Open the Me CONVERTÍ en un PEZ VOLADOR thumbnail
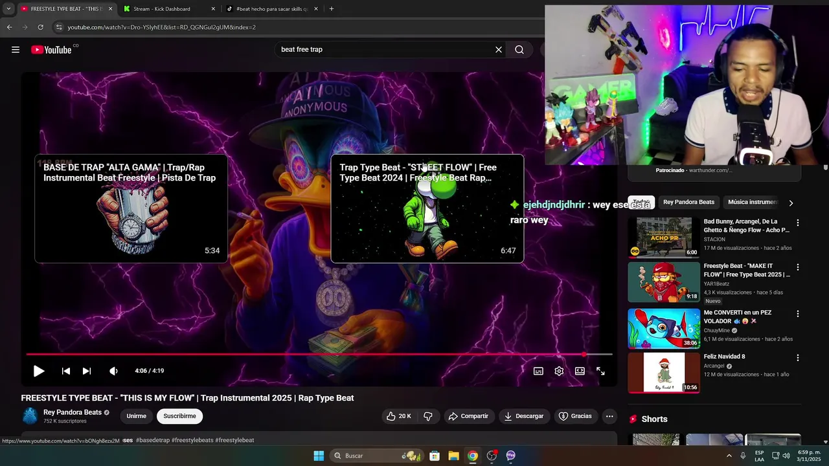This screenshot has width=829, height=466. point(664,328)
